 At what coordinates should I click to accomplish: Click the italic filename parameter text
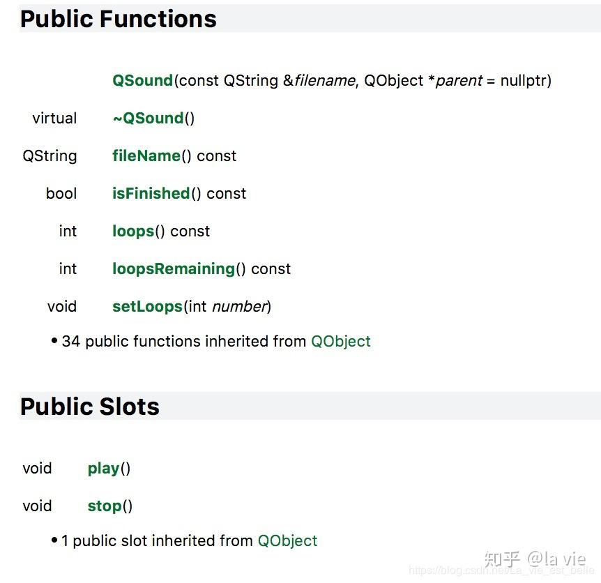325,81
